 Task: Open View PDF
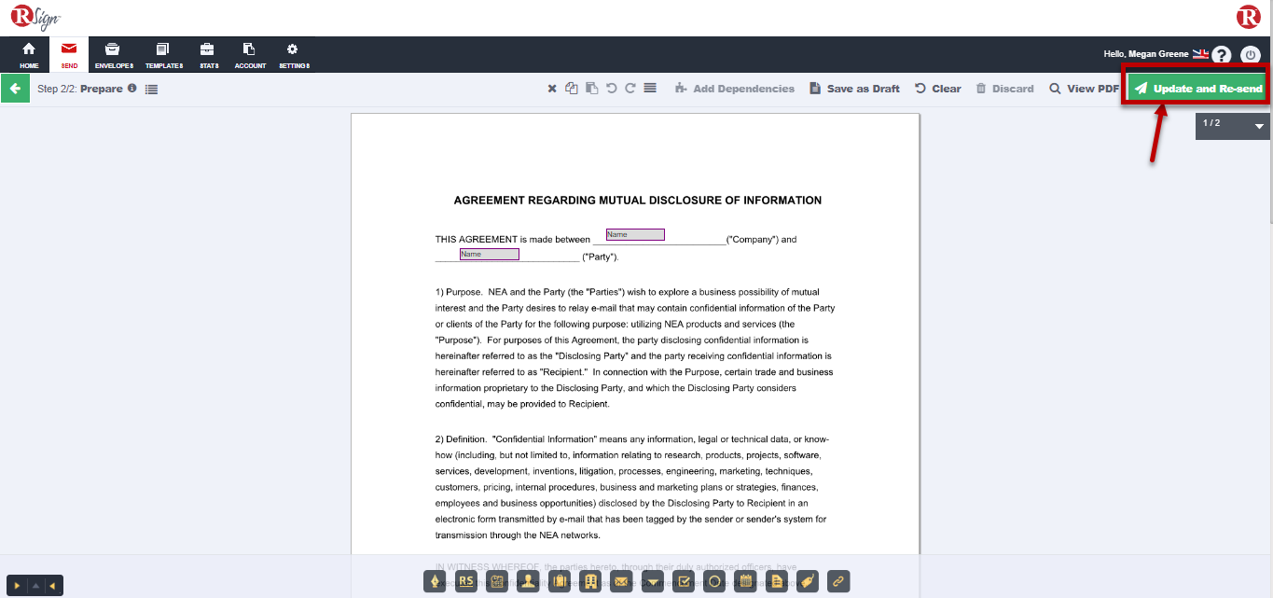click(1084, 89)
